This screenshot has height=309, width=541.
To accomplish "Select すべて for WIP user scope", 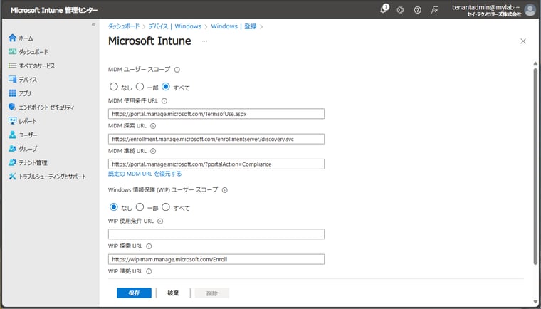I will [166, 207].
